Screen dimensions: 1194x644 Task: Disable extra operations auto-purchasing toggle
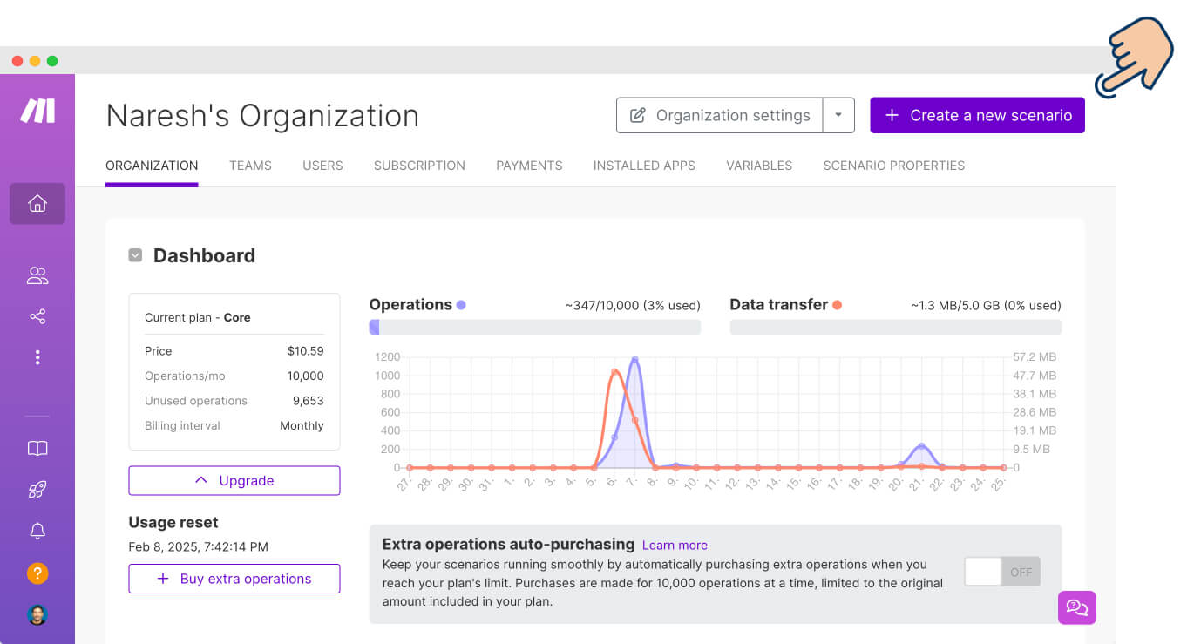pyautogui.click(x=1001, y=572)
